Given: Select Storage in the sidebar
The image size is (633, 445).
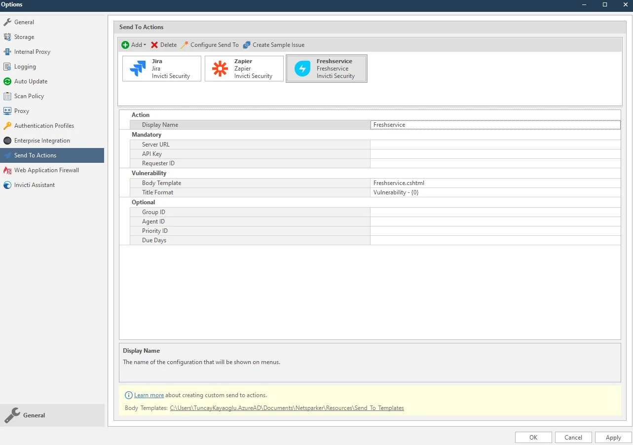Looking at the screenshot, I should (x=25, y=37).
